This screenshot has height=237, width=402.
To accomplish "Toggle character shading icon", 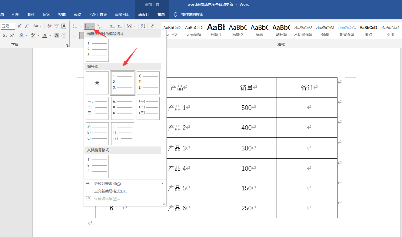I will coord(57,35).
